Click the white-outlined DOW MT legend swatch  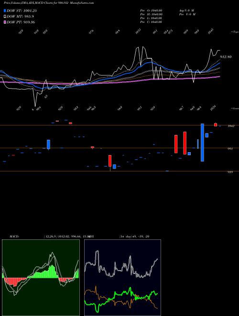[5, 17]
